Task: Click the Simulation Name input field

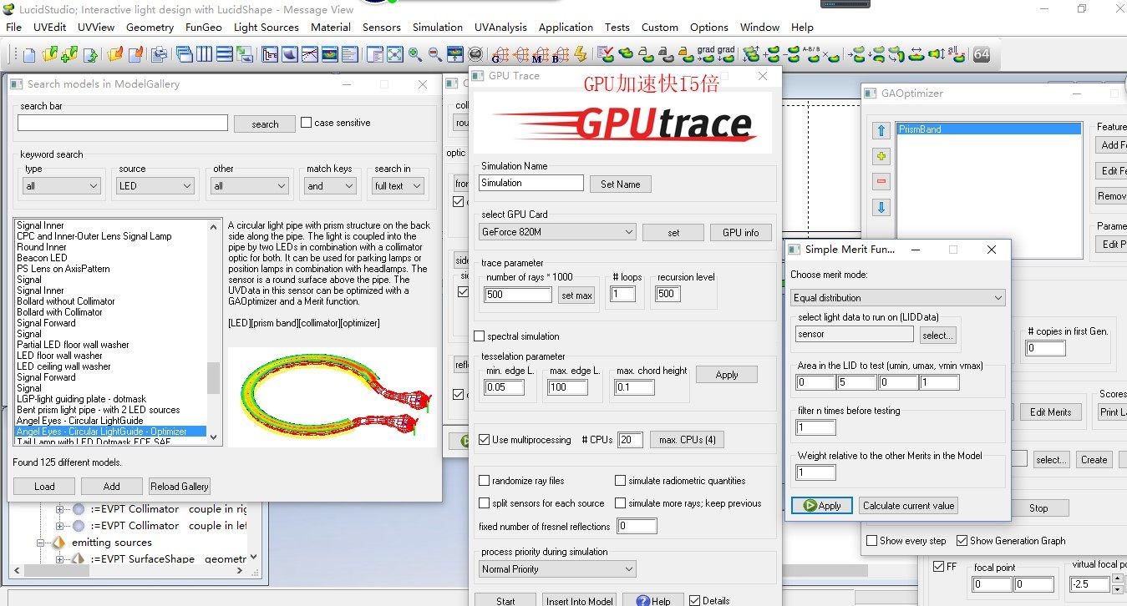Action: tap(532, 183)
